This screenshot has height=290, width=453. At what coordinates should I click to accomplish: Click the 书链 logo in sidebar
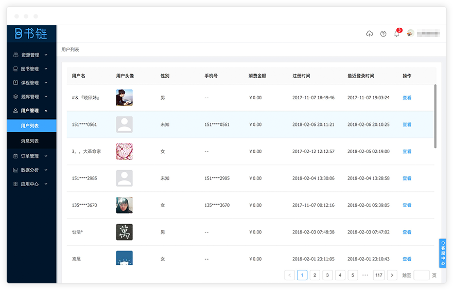(x=31, y=34)
